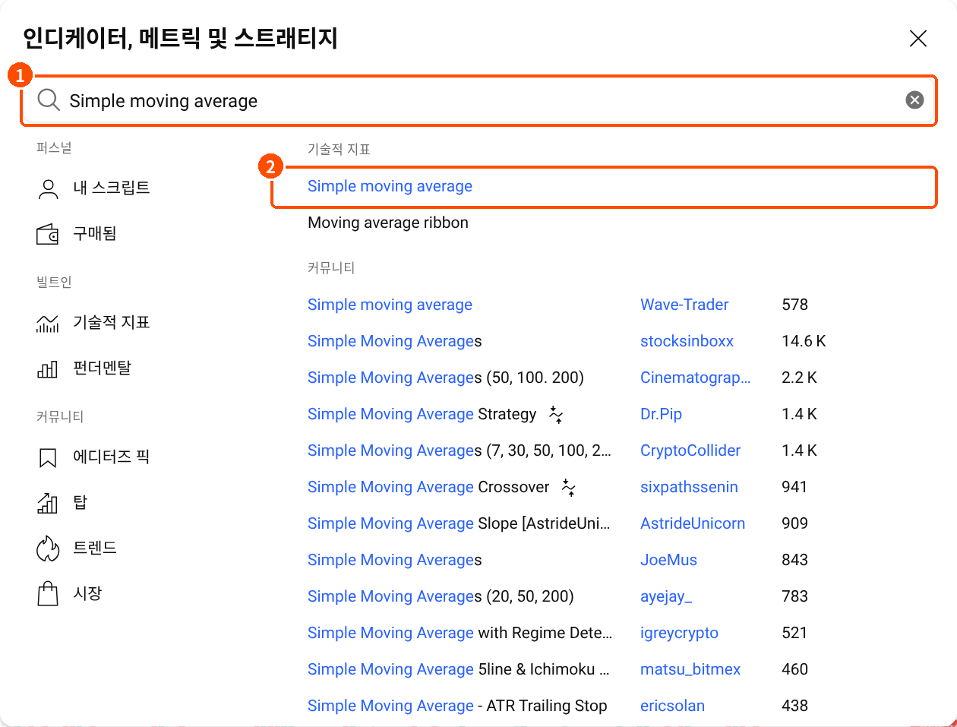Screen dimensions: 957x727
Task: Click the 941 likes count
Action: [794, 487]
